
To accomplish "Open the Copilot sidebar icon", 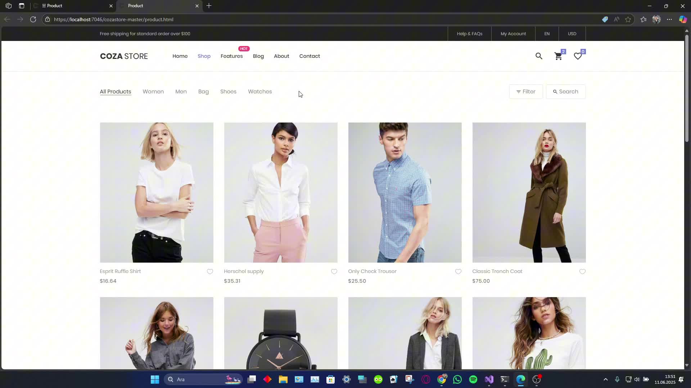I will [x=683, y=19].
